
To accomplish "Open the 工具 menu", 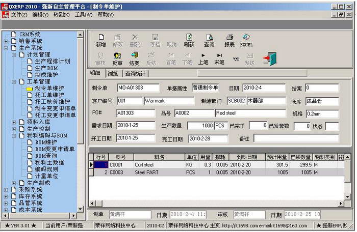I will pyautogui.click(x=83, y=15).
